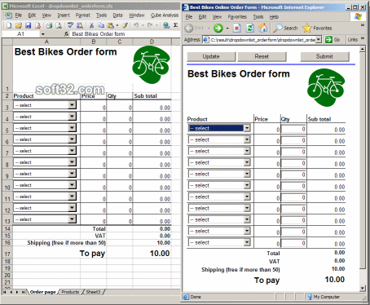
Task: Click the Back arrow in Internet Explorer
Action: coord(189,28)
